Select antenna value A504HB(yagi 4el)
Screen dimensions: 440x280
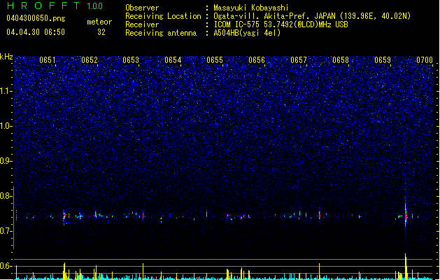[x=247, y=33]
